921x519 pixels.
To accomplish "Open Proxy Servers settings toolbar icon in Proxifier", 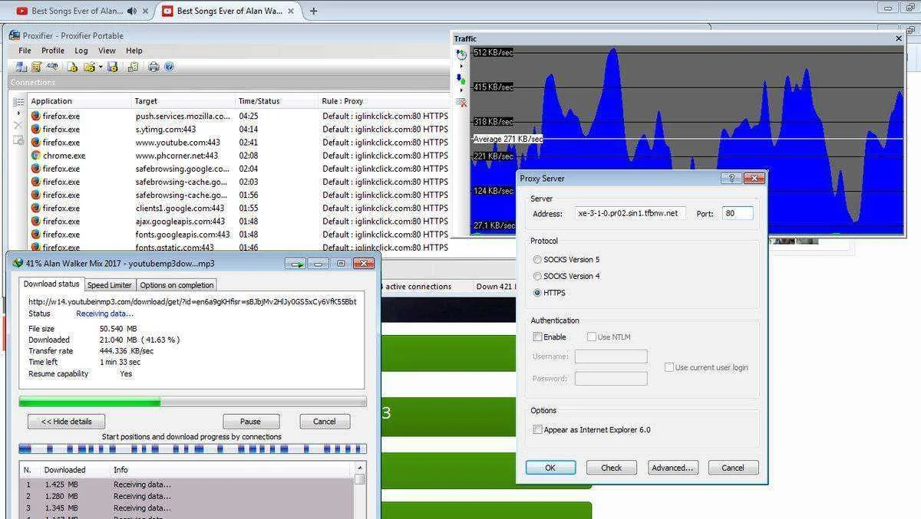I will click(21, 67).
